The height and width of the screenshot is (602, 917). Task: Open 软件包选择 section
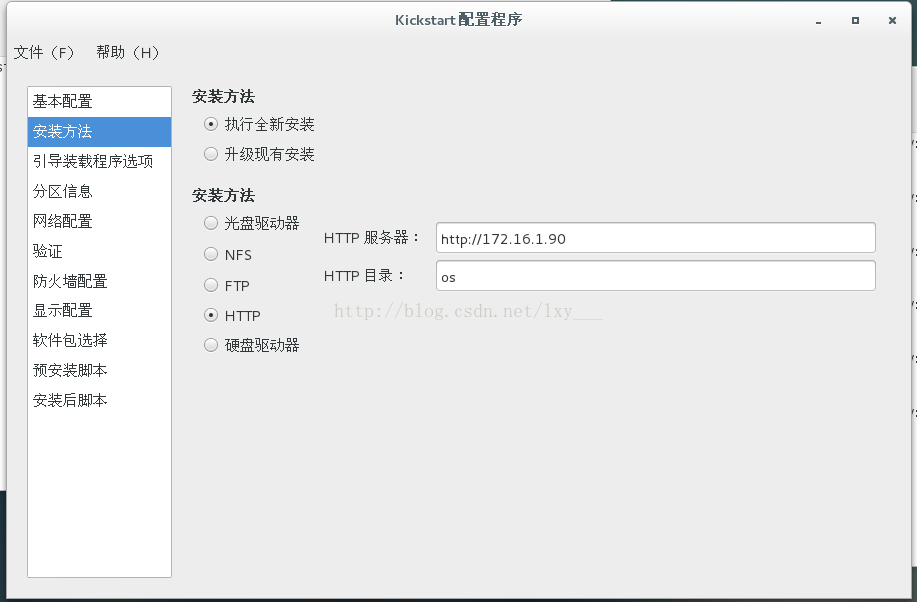[100, 340]
